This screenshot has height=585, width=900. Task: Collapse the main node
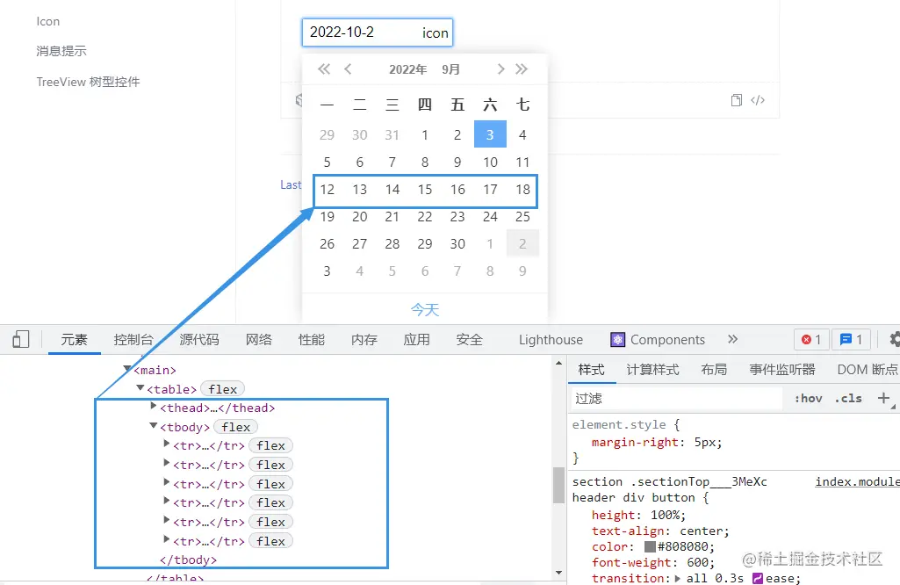tap(127, 369)
